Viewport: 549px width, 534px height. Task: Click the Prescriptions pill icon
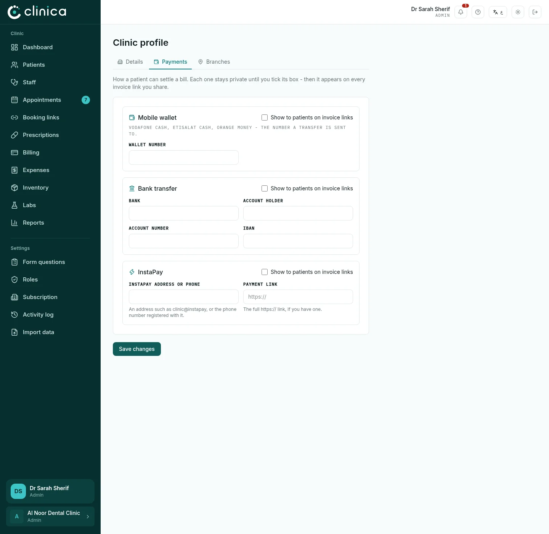pyautogui.click(x=14, y=135)
